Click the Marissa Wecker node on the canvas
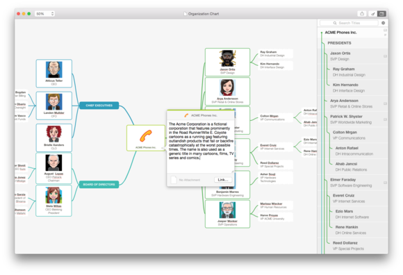The image size is (403, 275). click(275, 206)
